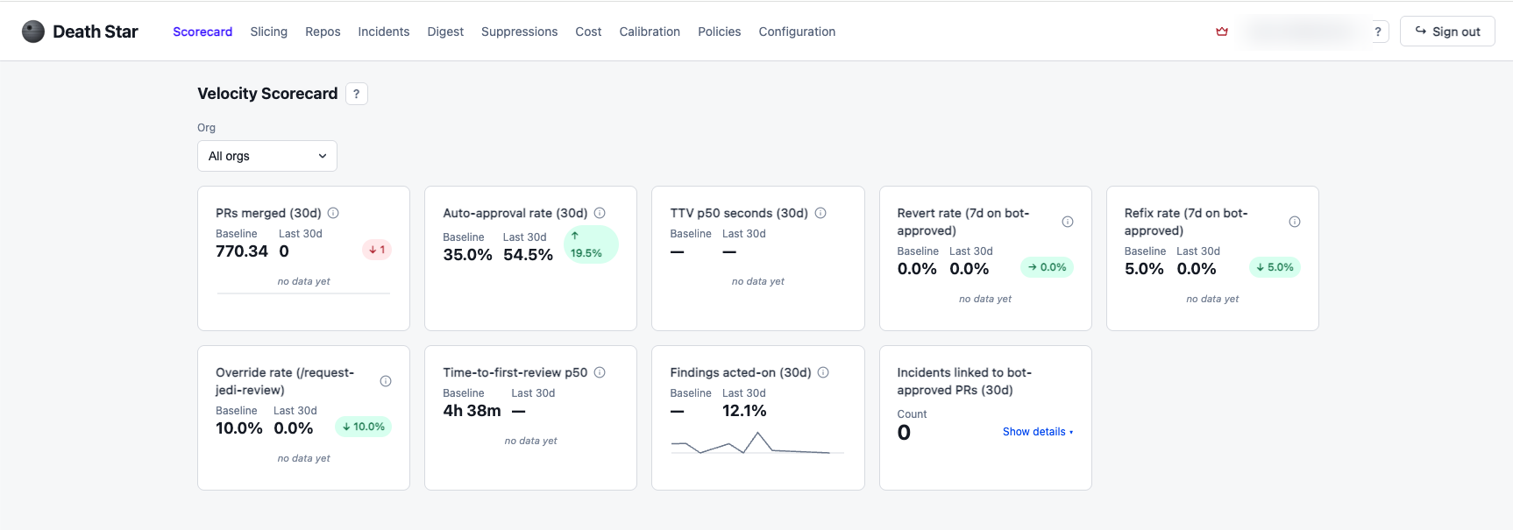This screenshot has width=1513, height=530.
Task: Open the Slicing tab
Action: 268,32
